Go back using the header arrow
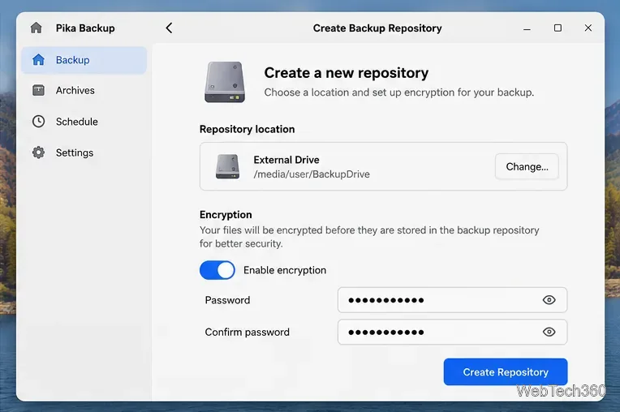Image resolution: width=620 pixels, height=412 pixels. point(170,28)
